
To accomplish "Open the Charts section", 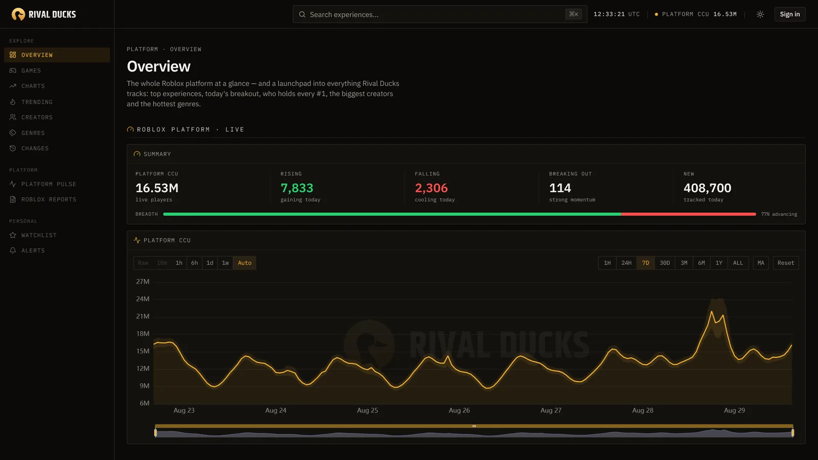I will pyautogui.click(x=57, y=86).
